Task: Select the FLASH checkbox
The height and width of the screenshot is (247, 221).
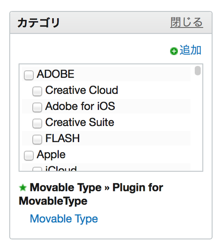Action: coord(37,139)
